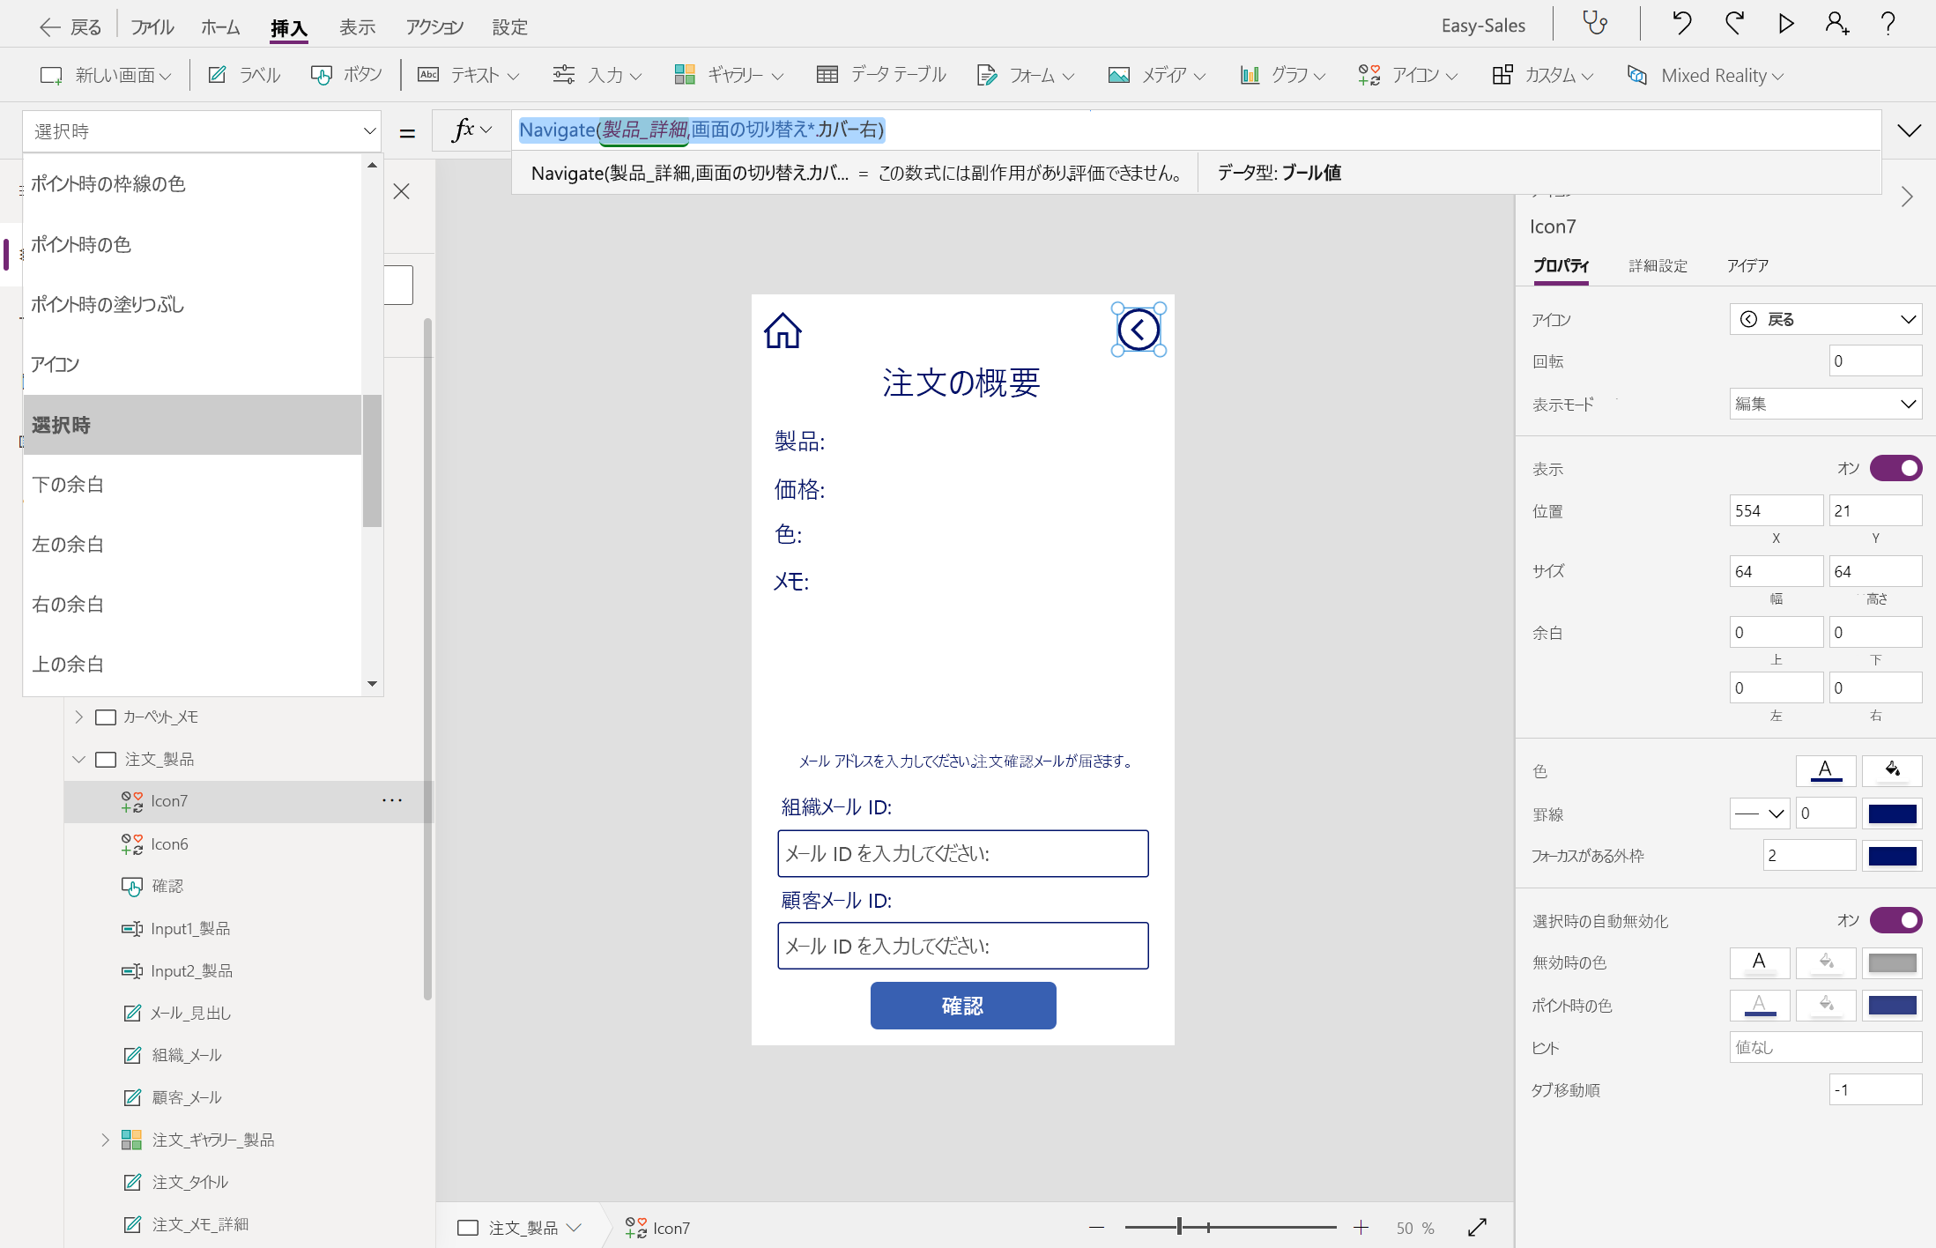
Task: Expand the formula bar chevron
Action: pos(1909,131)
